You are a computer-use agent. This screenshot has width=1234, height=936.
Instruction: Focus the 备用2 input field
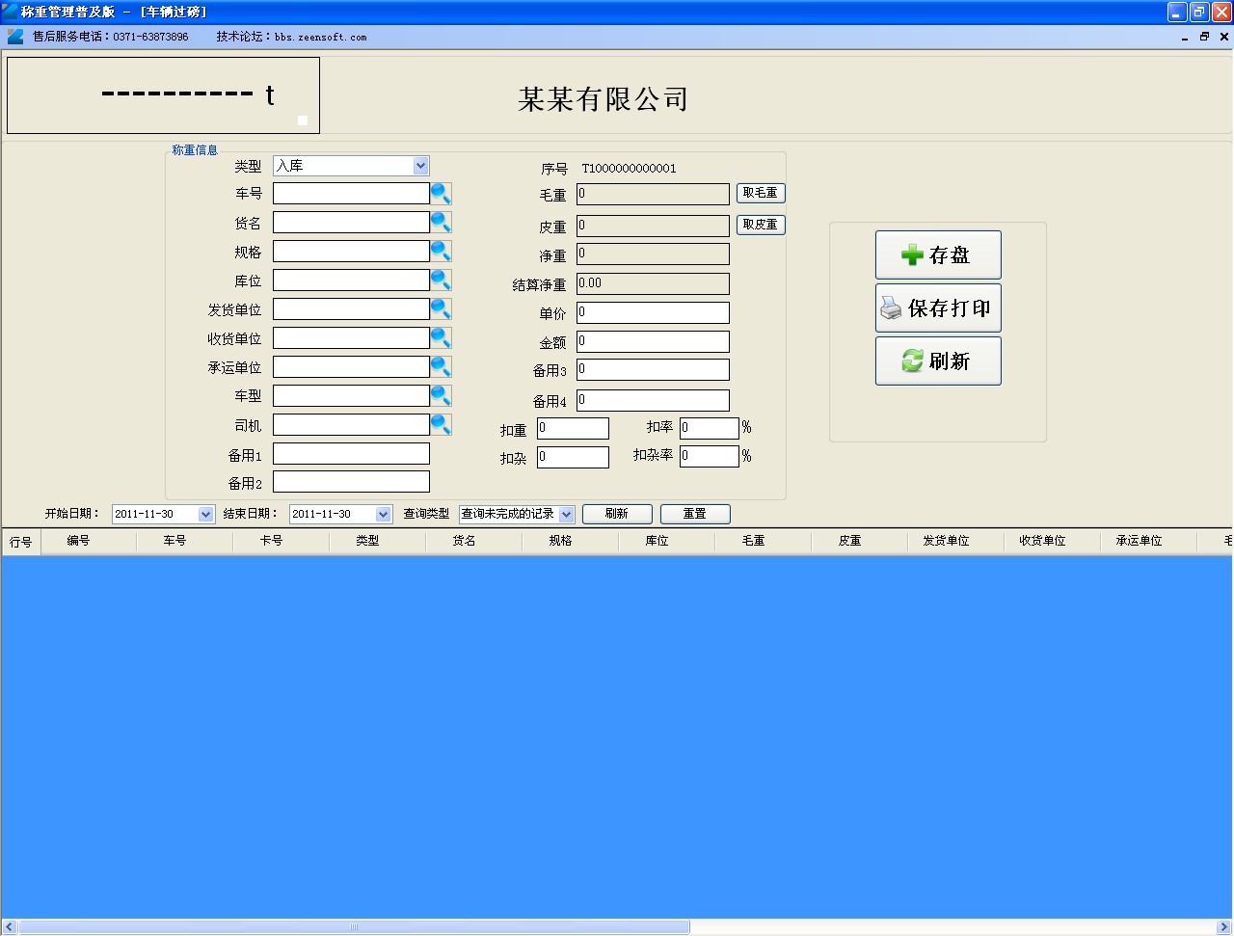pyautogui.click(x=351, y=482)
